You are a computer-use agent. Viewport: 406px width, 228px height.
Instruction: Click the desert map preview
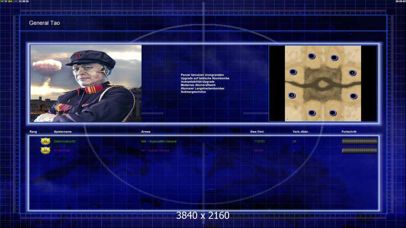pyautogui.click(x=323, y=83)
